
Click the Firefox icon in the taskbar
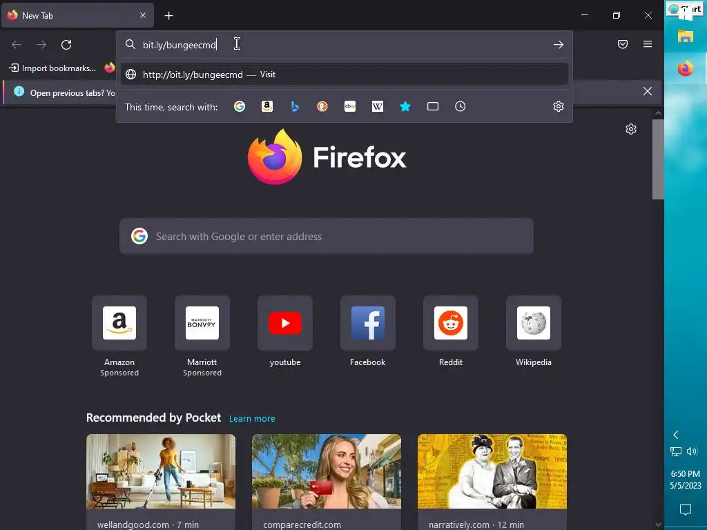tap(686, 69)
